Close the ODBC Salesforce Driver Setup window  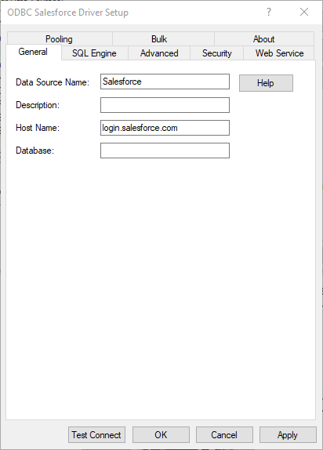[304, 12]
